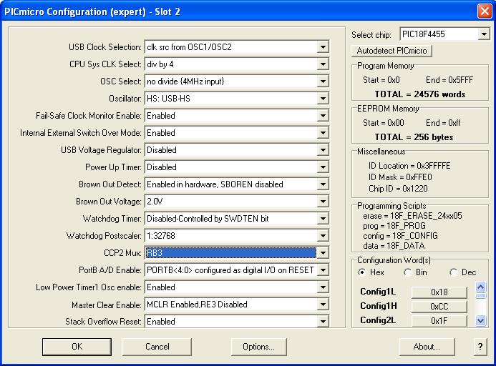Click configuration words scroll down arrow

pos(480,321)
